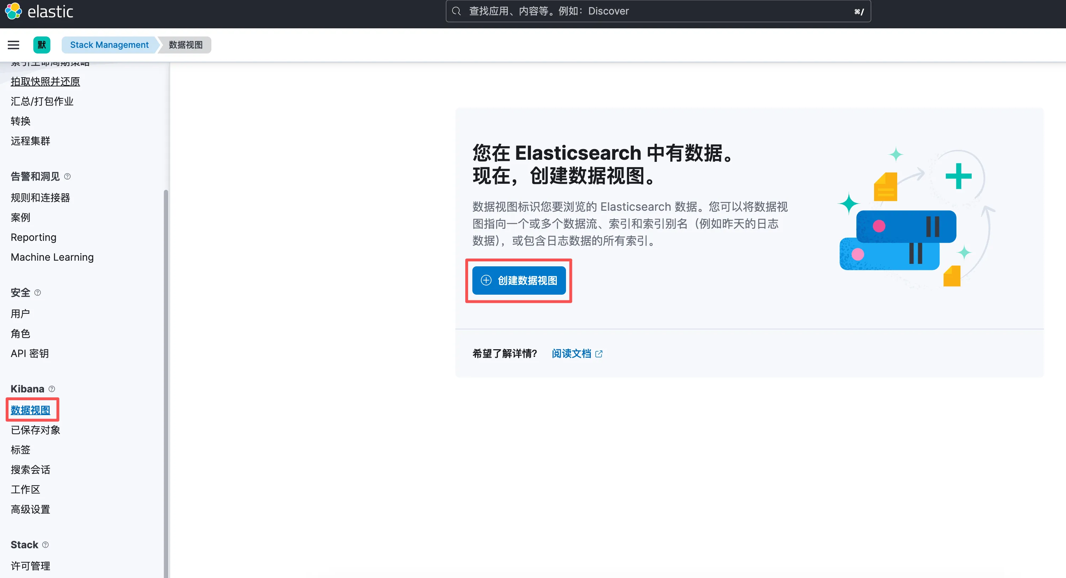The height and width of the screenshot is (578, 1066).
Task: Click help icon beside Stack heading
Action: coord(45,545)
